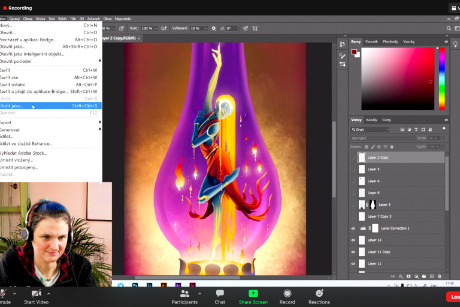The height and width of the screenshot is (307, 460).
Task: Open brush smoothing options gear icon
Action: 214,28
